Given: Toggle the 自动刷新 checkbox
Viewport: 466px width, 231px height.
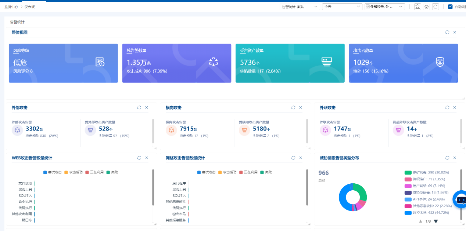Looking at the screenshot, I should point(450,7).
